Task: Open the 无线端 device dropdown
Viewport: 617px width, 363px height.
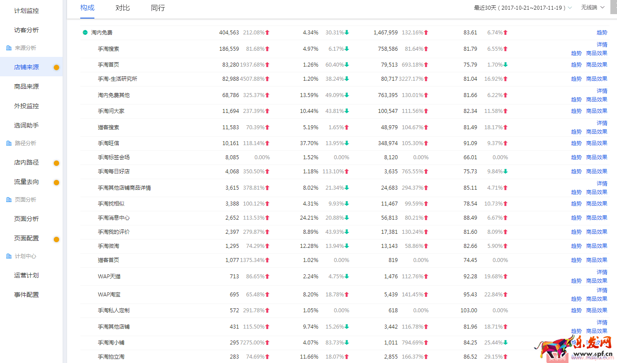Action: point(593,7)
